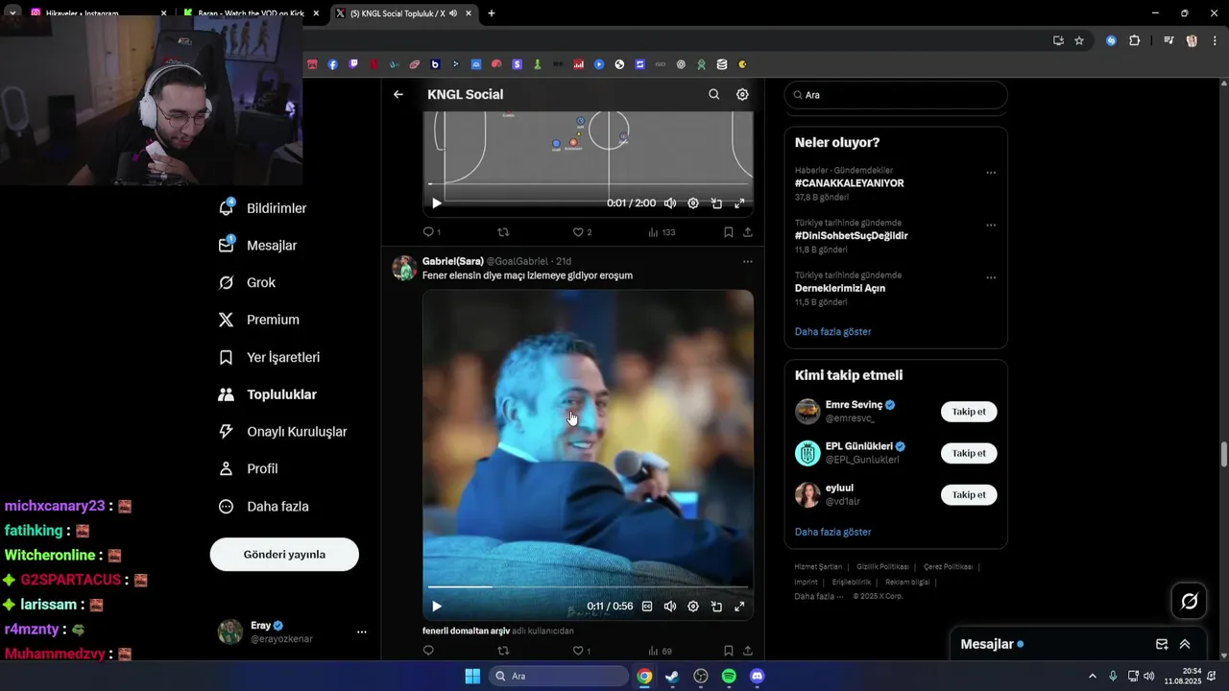
Task: Click the Gönderi yayınla button
Action: coord(284,555)
